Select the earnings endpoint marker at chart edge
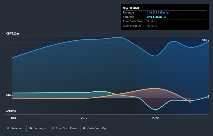Viewport: 213px width, 136px height. (x=209, y=97)
